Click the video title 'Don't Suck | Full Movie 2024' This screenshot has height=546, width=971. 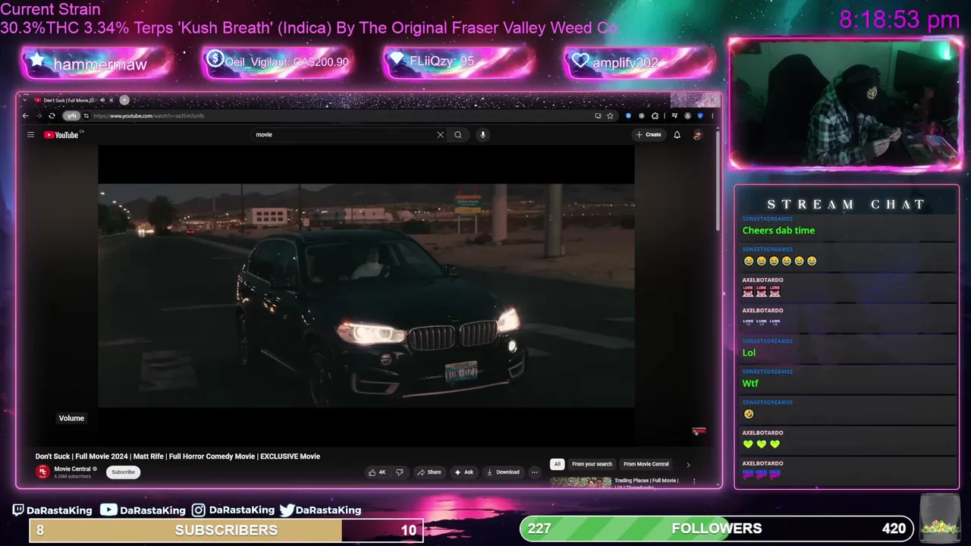[x=178, y=457]
